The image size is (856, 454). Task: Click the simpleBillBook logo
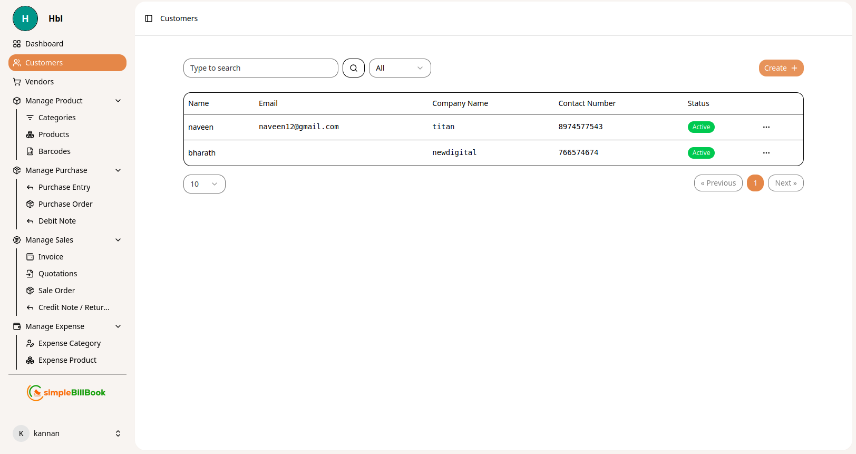click(67, 392)
